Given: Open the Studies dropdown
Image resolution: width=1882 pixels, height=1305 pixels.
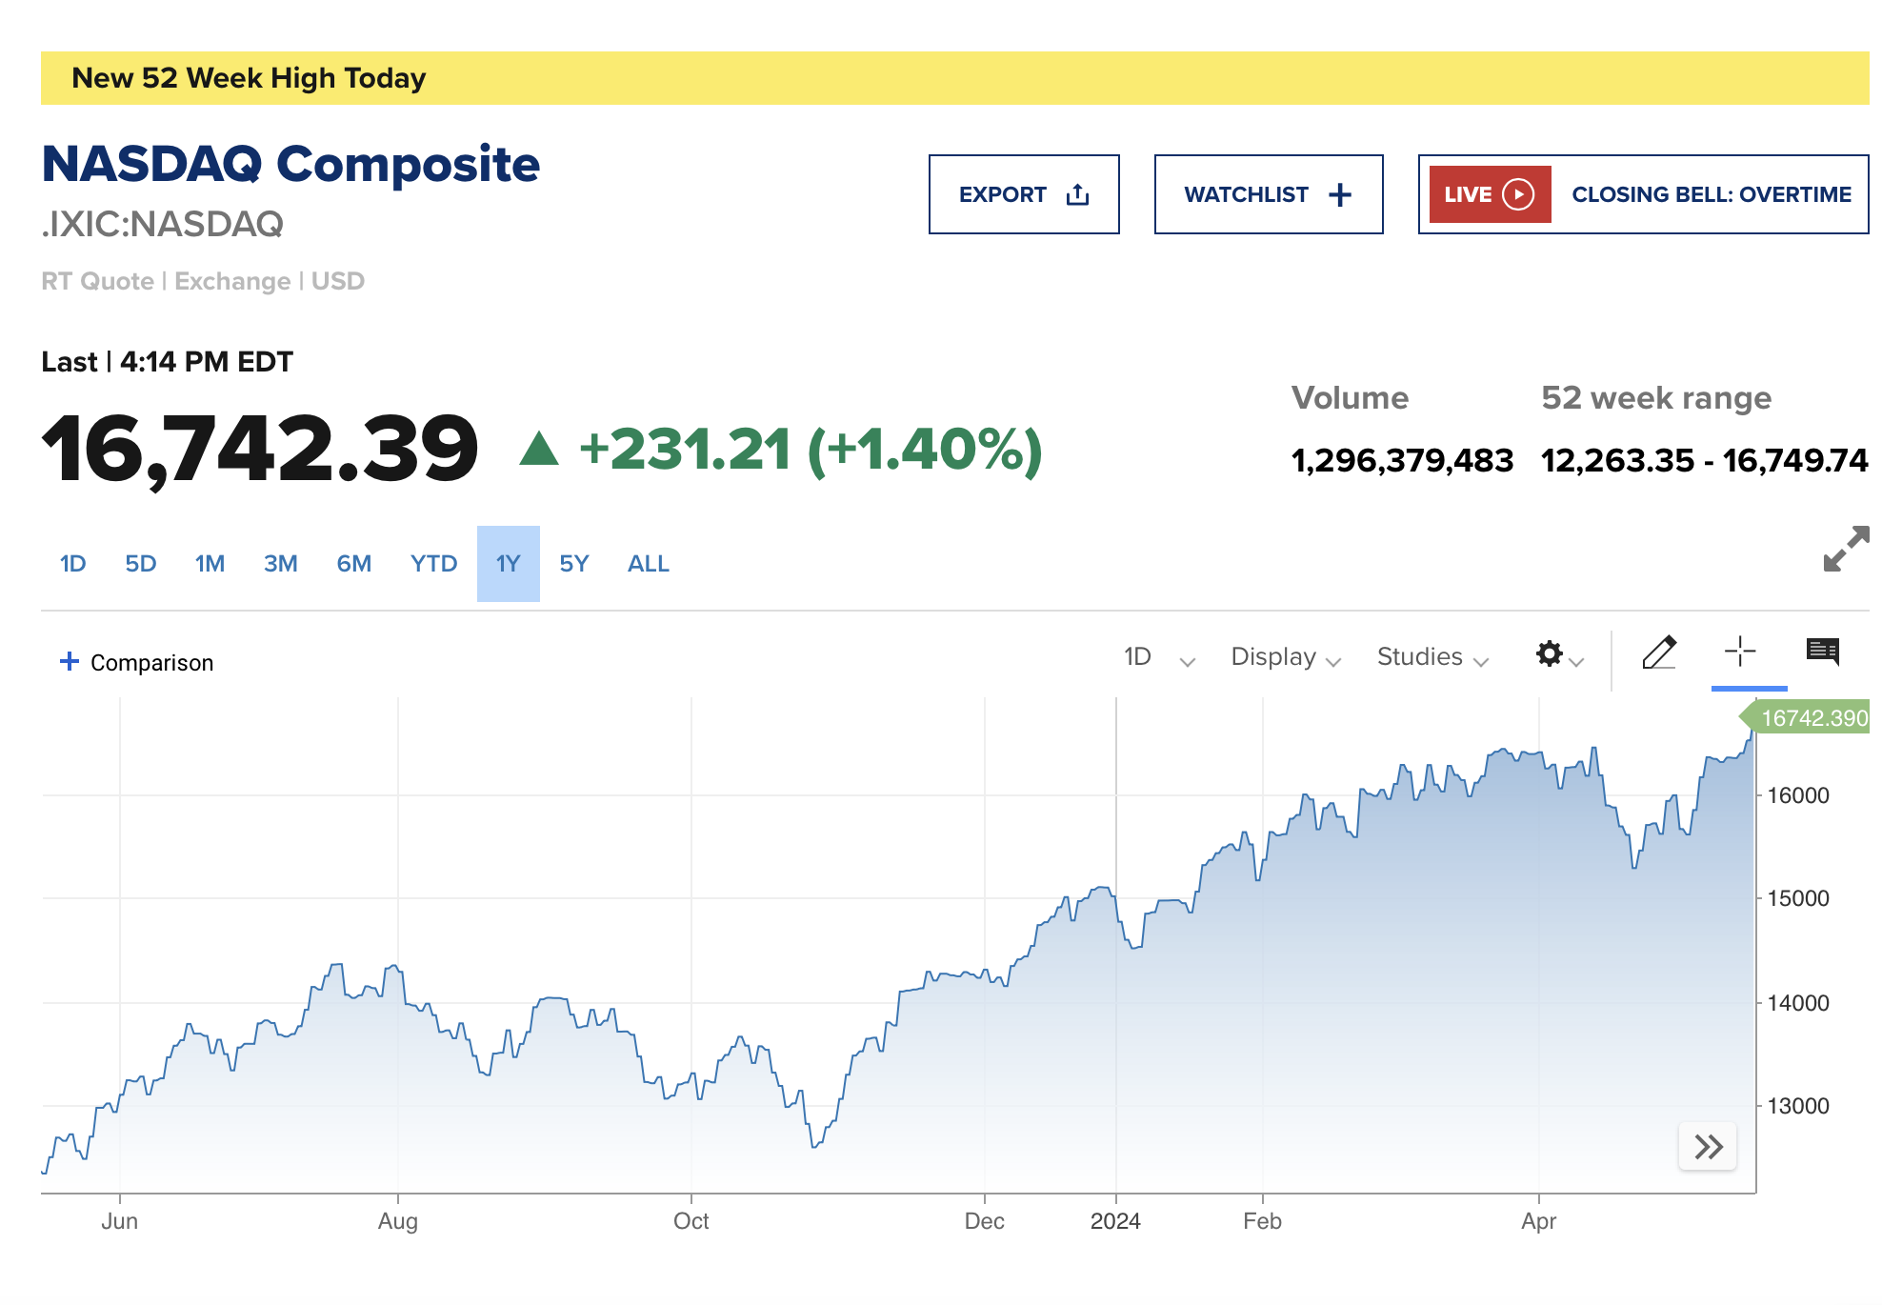Looking at the screenshot, I should point(1432,657).
